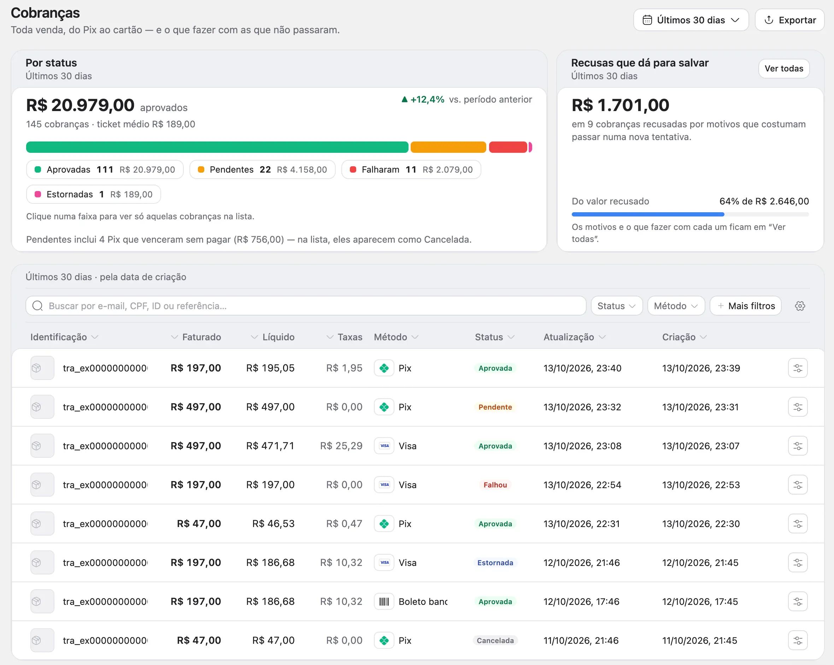Click Visa icon in the Falhou row
This screenshot has height=665, width=834.
[x=384, y=485]
